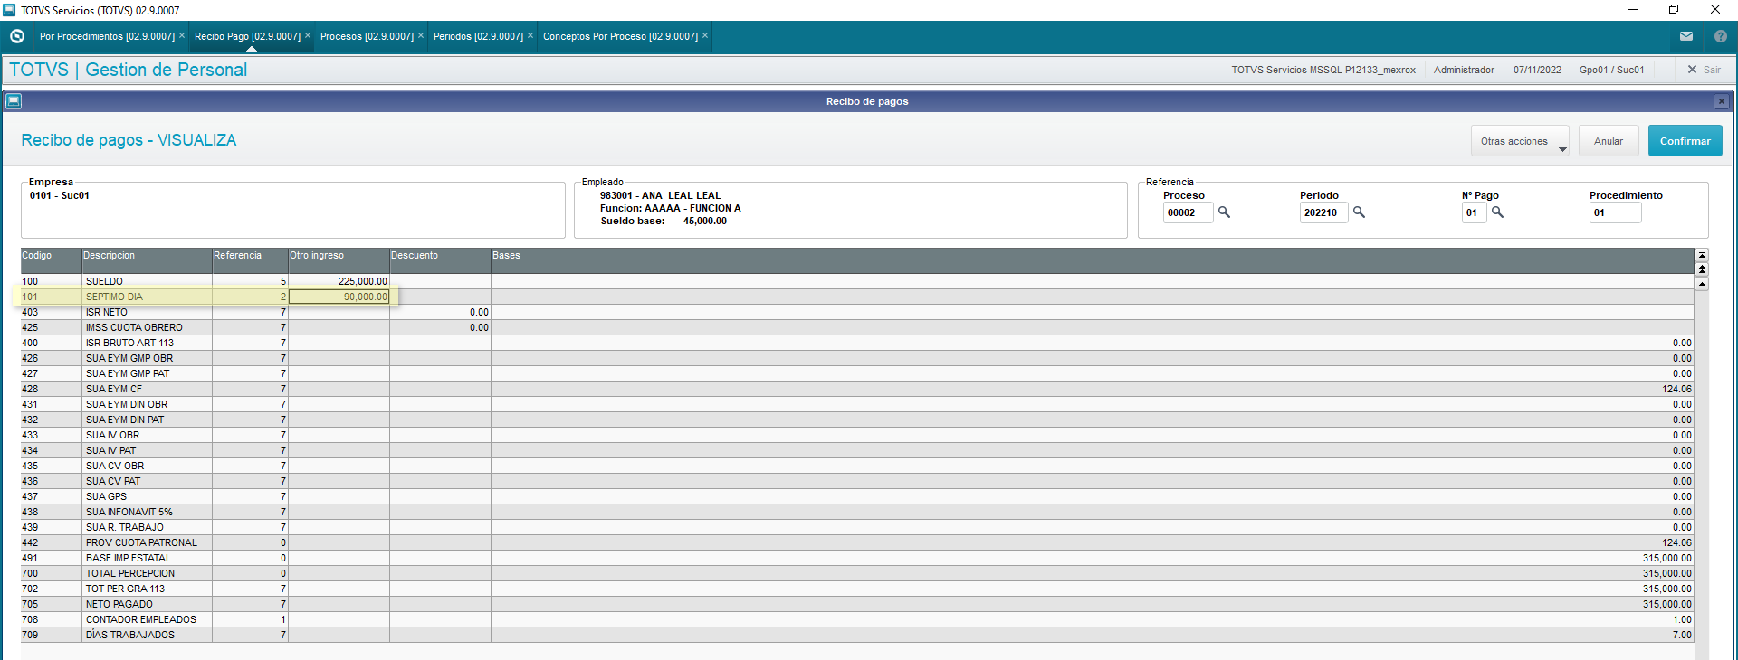Click the Periodo input field
The height and width of the screenshot is (660, 1738).
pos(1323,212)
